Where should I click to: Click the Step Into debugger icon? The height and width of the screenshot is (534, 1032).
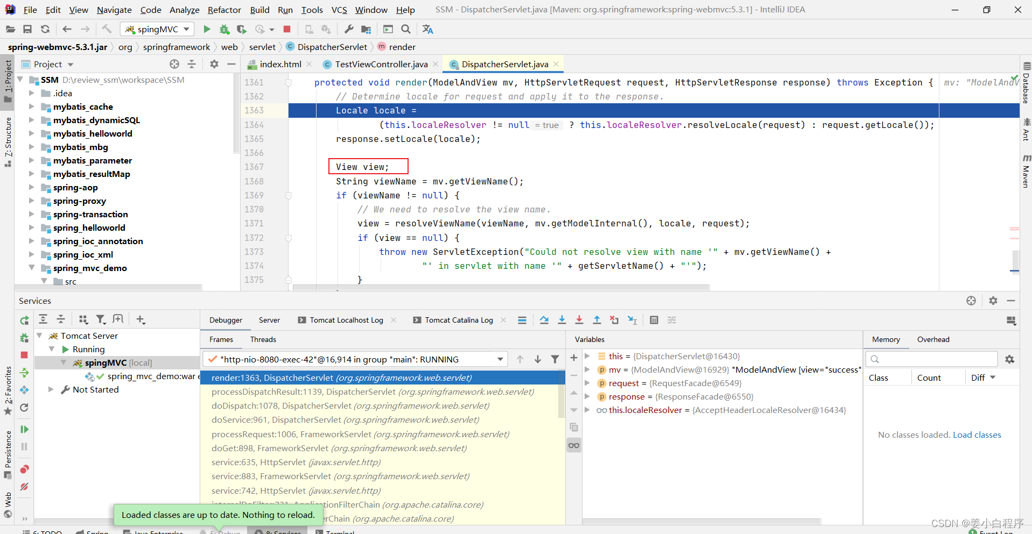561,320
